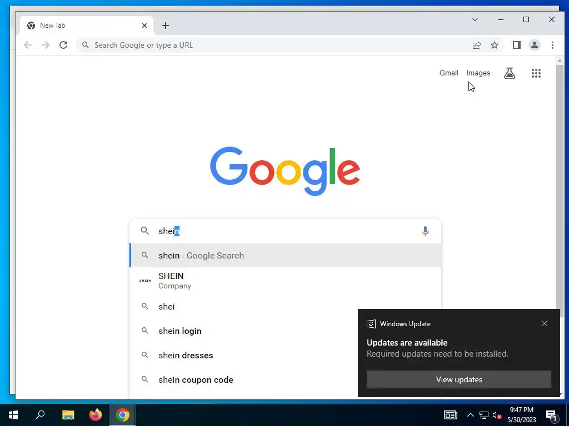This screenshot has height=426, width=569.
Task: Minimize the Chrome window
Action: (501, 19)
